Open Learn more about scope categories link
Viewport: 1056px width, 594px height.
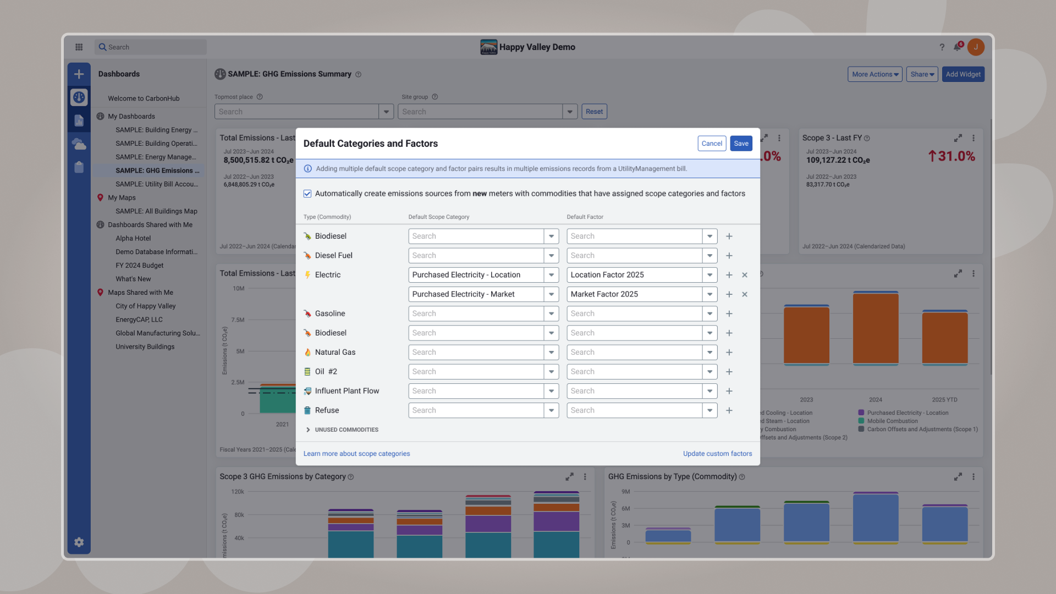(x=356, y=454)
